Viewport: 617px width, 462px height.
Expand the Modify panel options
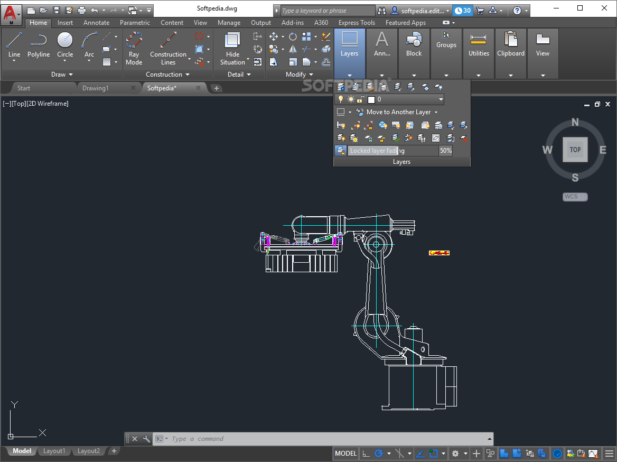click(311, 75)
